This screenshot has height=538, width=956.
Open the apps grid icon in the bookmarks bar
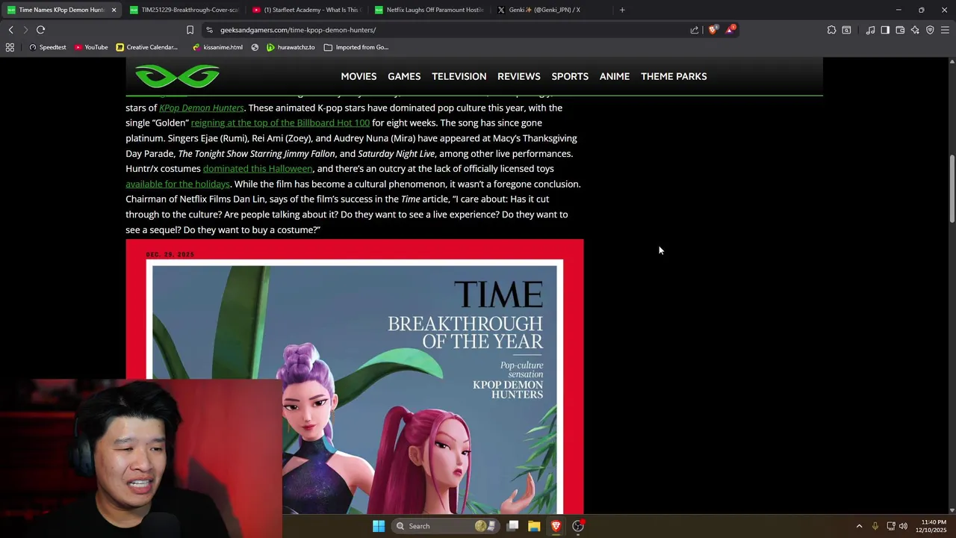coord(10,47)
